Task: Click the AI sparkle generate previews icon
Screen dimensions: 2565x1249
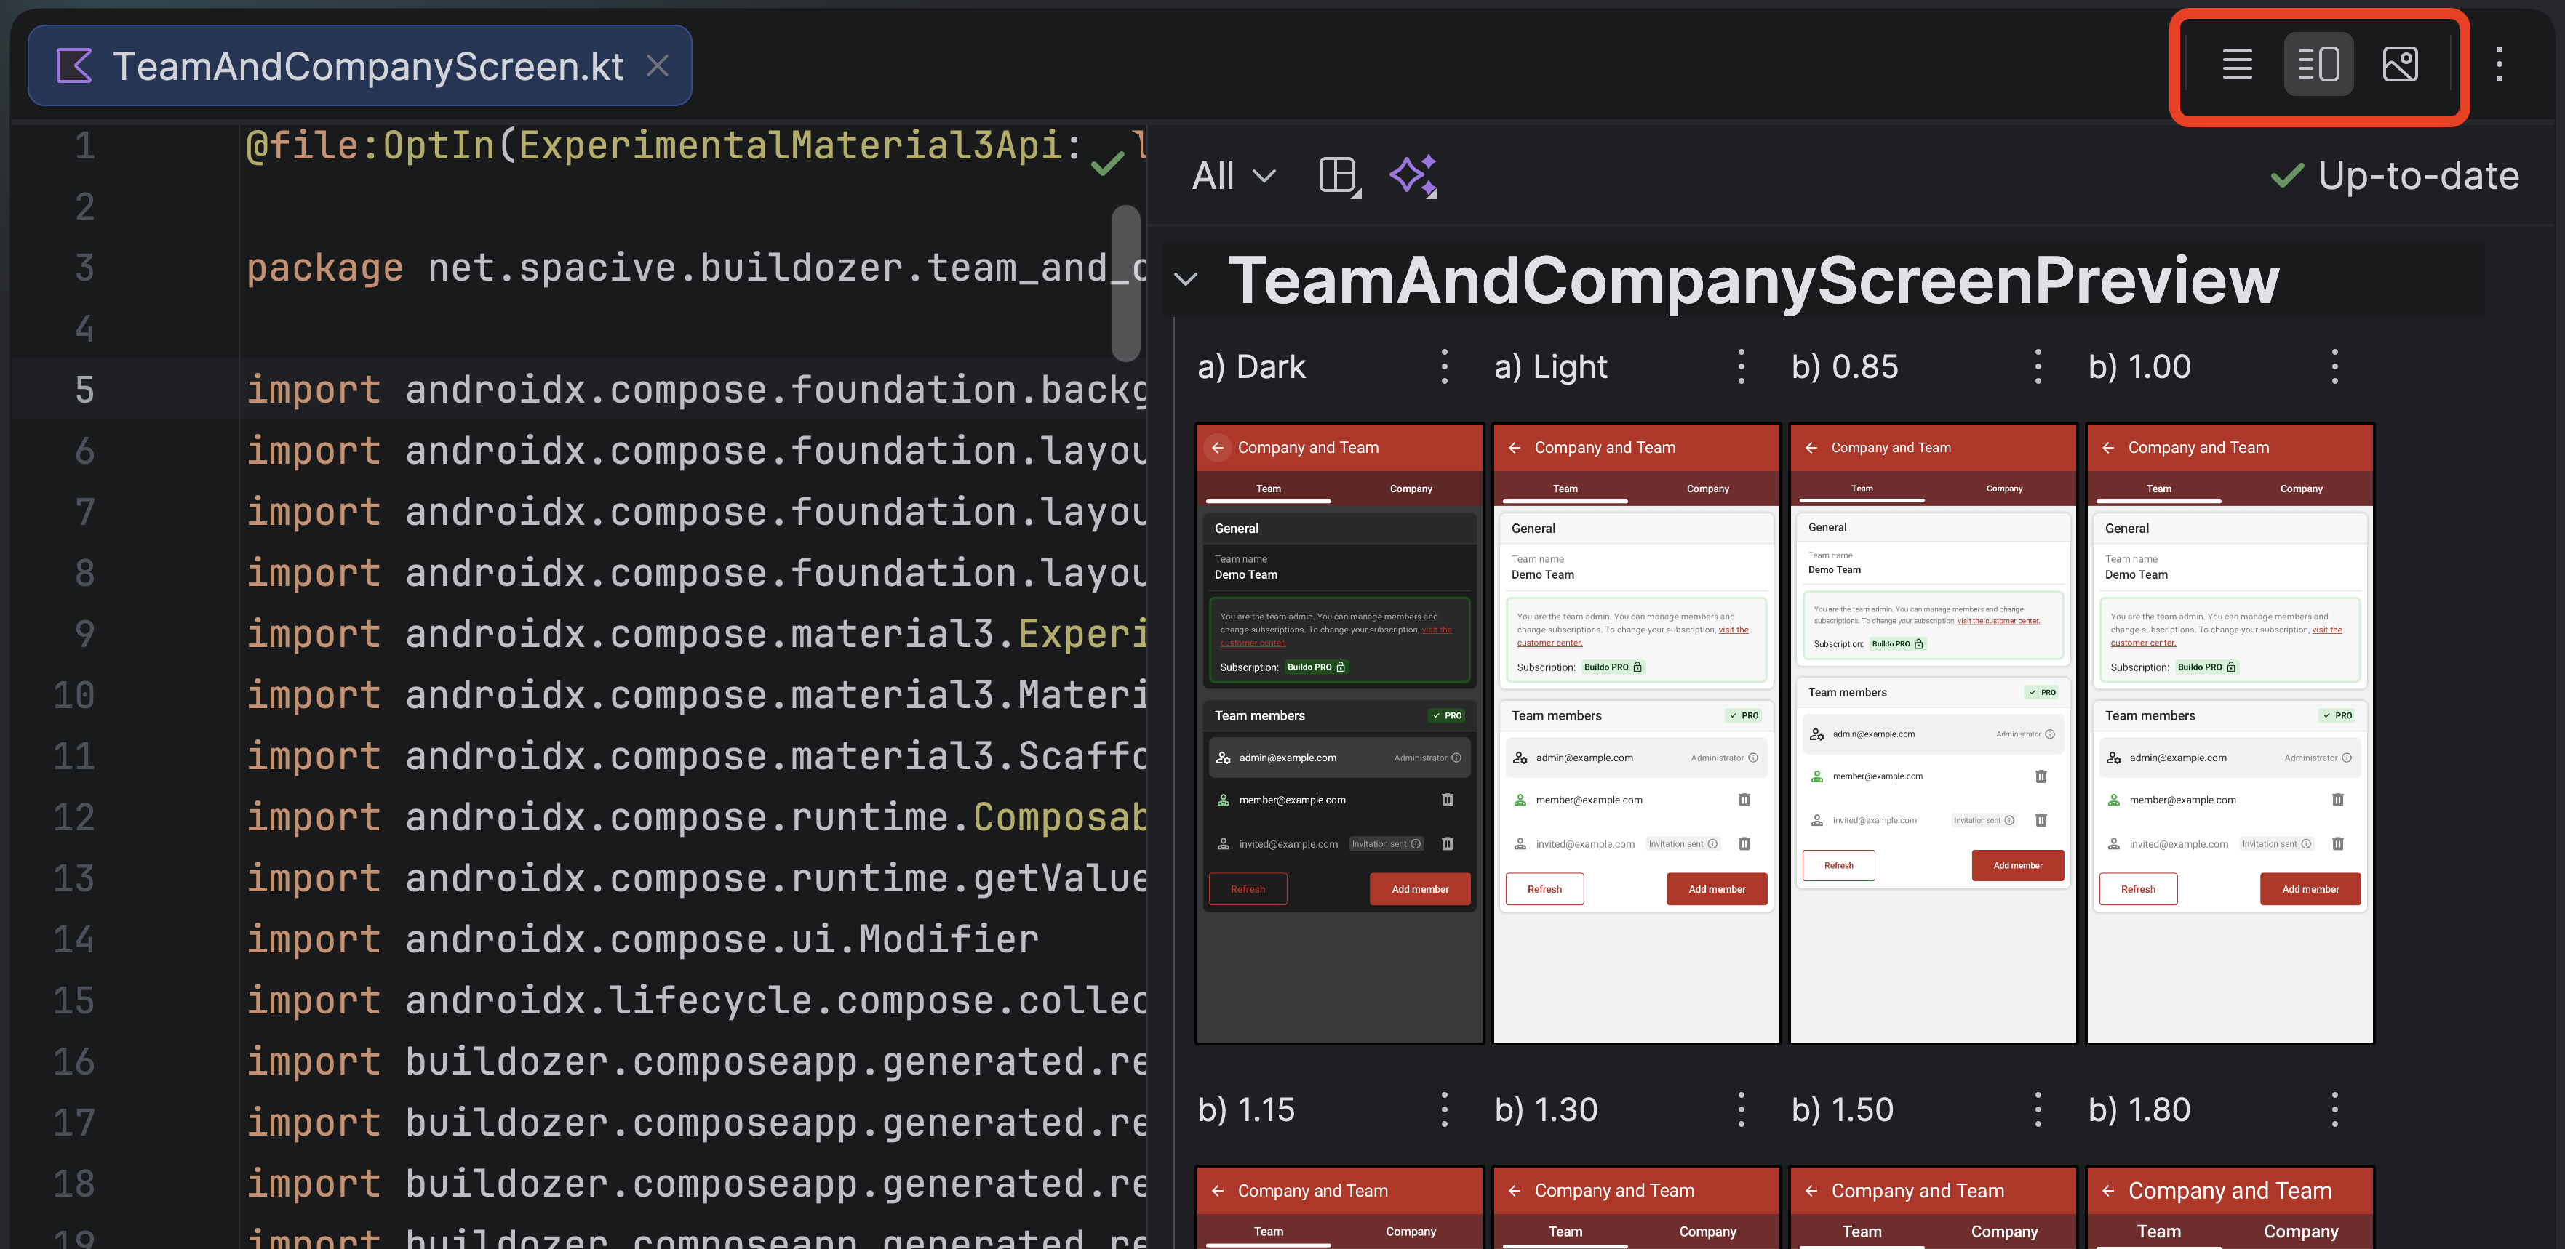Action: point(1414,176)
